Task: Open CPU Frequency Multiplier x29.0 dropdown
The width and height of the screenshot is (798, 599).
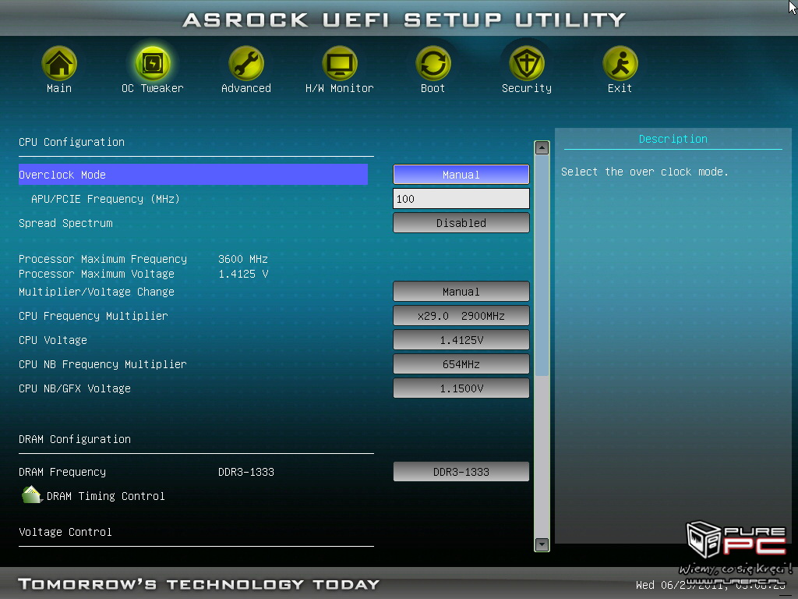Action: pos(461,315)
